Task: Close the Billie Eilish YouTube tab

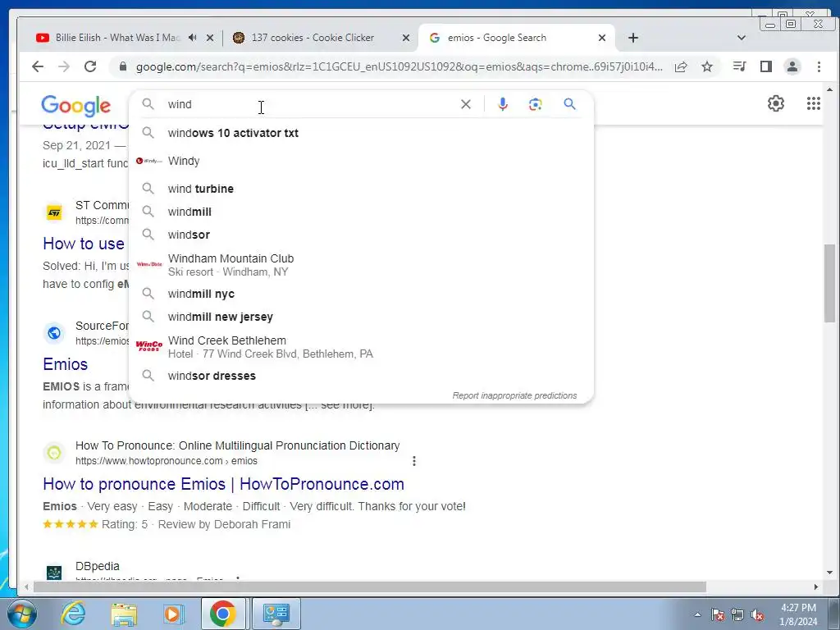Action: 210,38
